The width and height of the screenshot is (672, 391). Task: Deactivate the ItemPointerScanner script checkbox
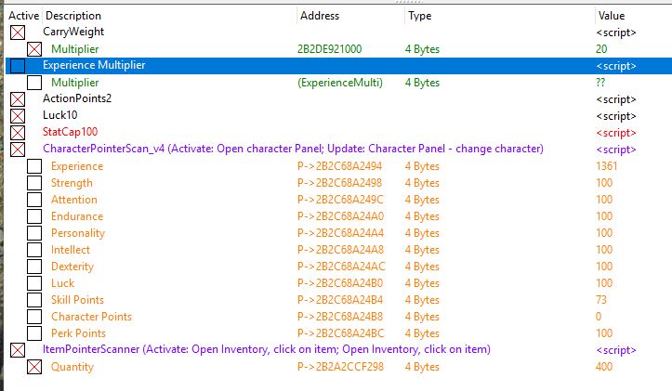[x=18, y=350]
